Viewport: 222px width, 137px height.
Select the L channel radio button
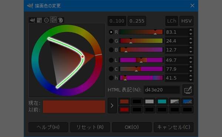point(111,60)
